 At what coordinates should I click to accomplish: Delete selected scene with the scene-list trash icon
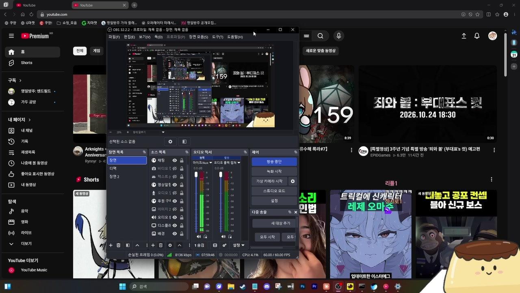(119, 245)
